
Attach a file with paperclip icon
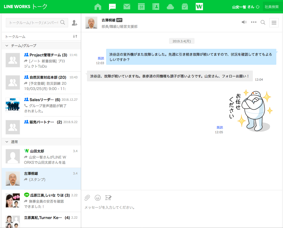[87, 198]
